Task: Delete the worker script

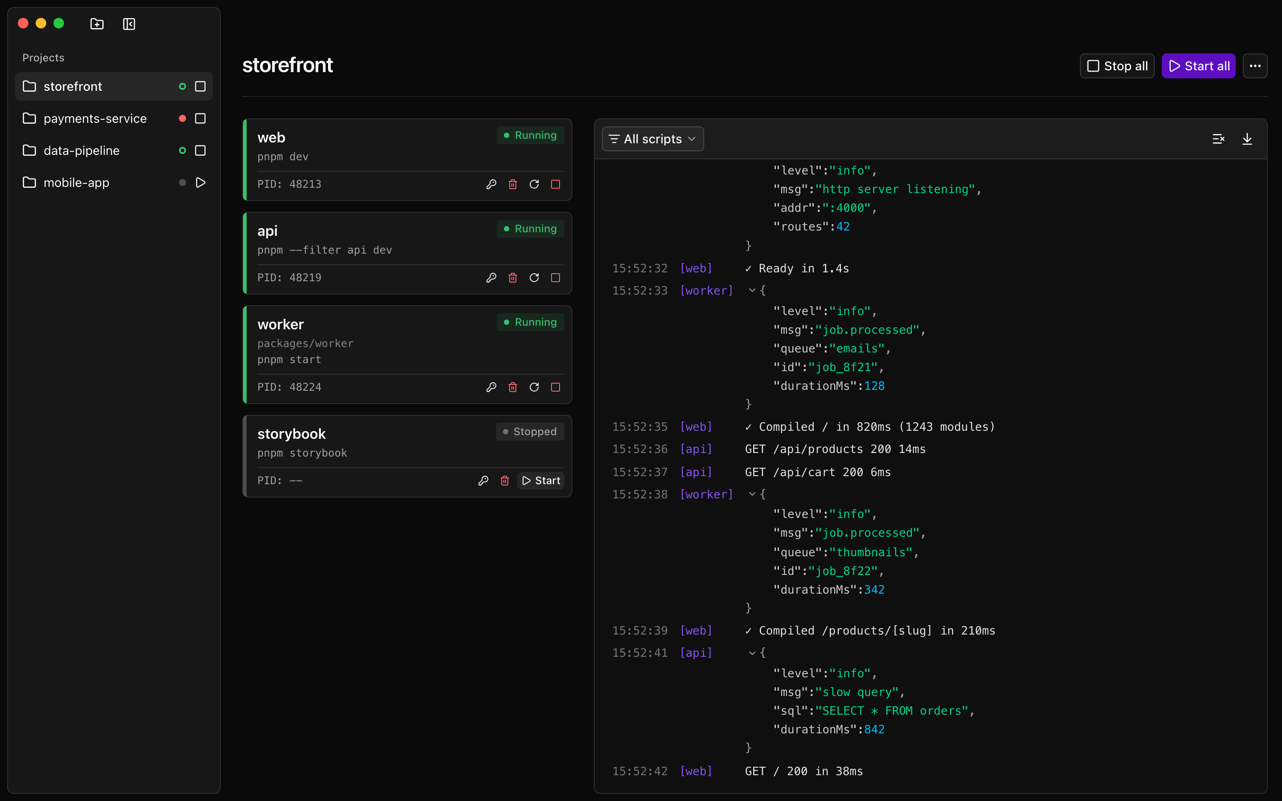Action: point(512,387)
